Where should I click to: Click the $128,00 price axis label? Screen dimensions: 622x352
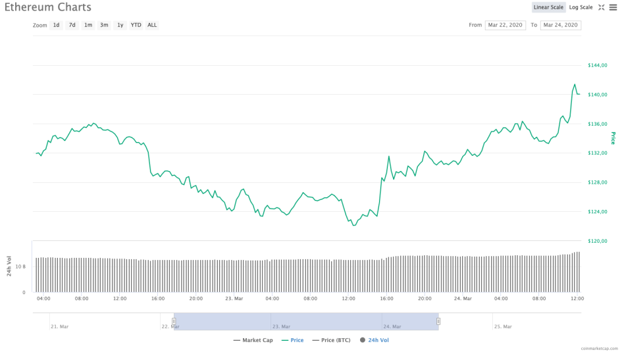coord(598,182)
